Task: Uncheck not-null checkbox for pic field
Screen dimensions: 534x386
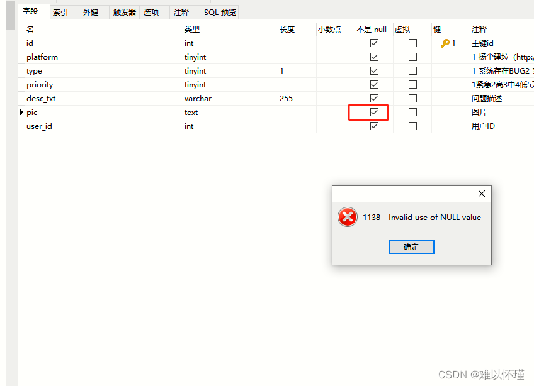Action: 374,113
